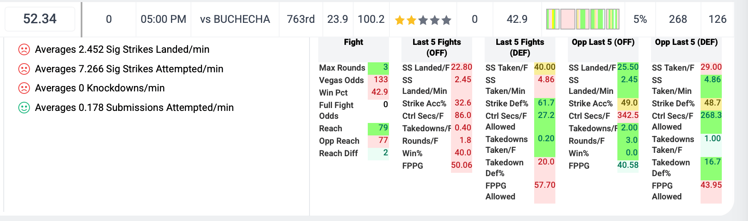Image resolution: width=748 pixels, height=221 pixels.
Task: Select the vs BUCHECHA opponent cell
Action: (235, 19)
